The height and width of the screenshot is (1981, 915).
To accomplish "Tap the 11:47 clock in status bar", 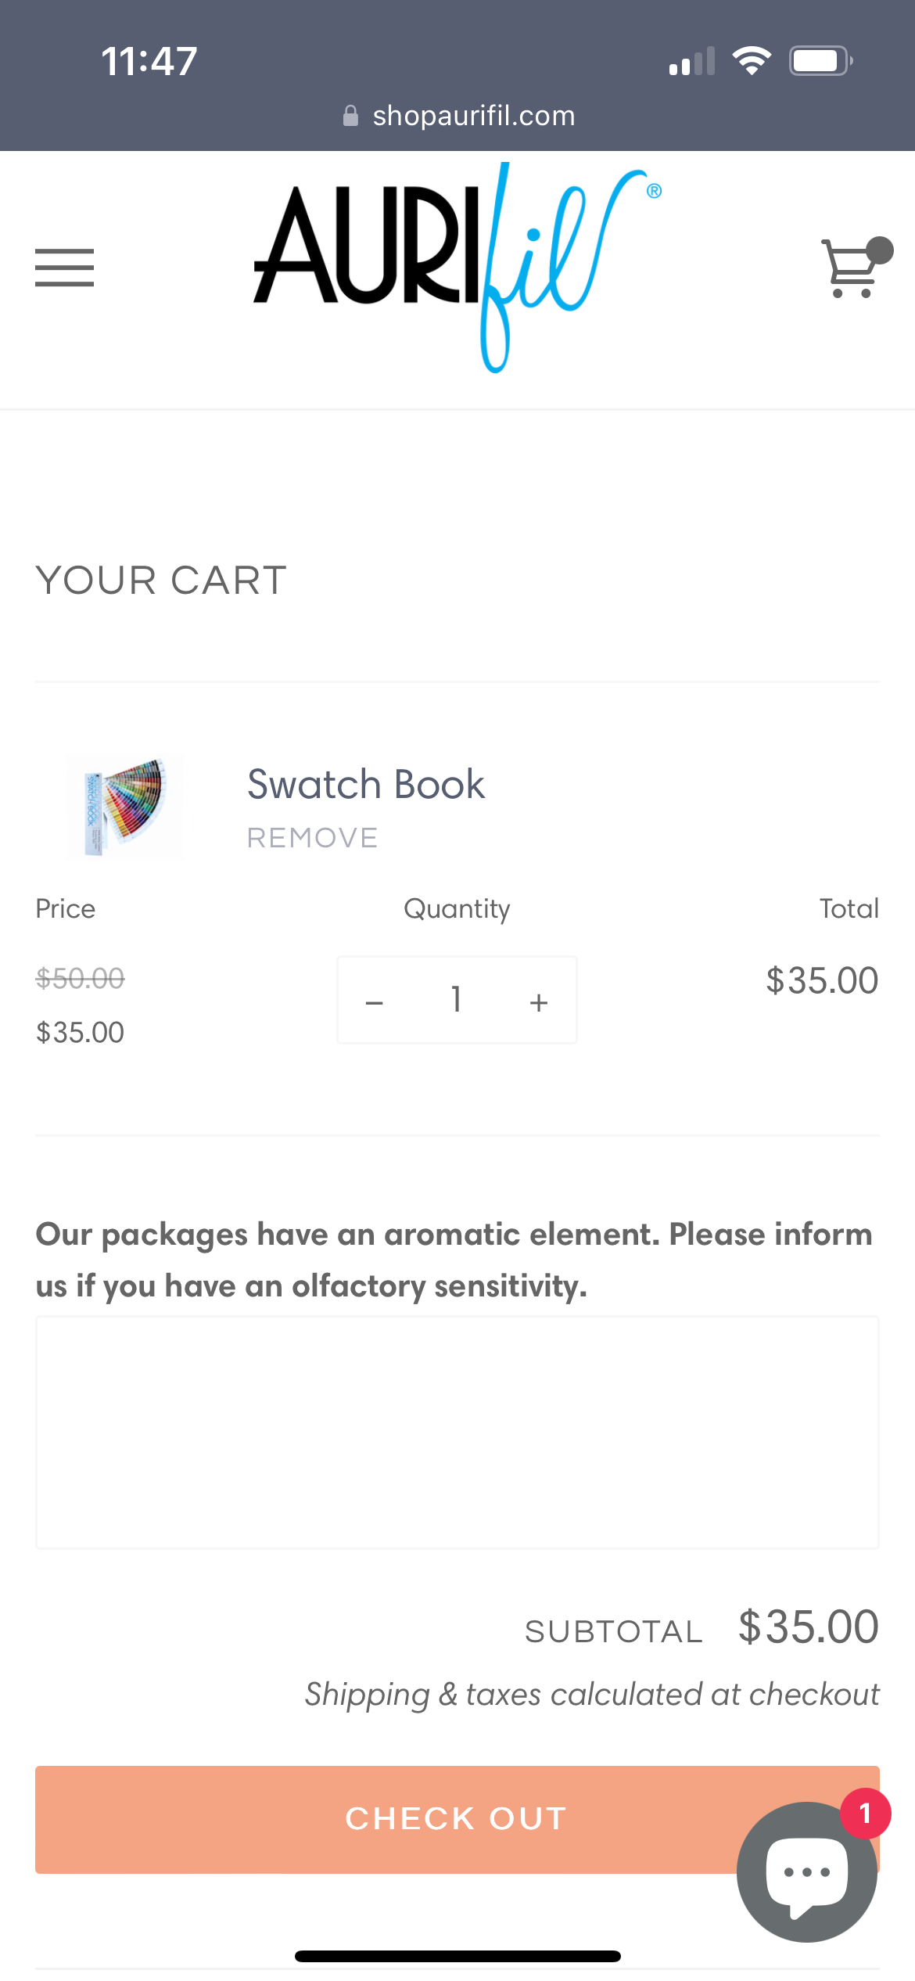I will 149,61.
